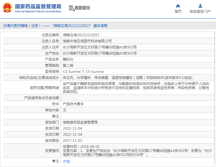Click the 数据查询 label
The width and height of the screenshot is (216, 167).
coord(82,8)
